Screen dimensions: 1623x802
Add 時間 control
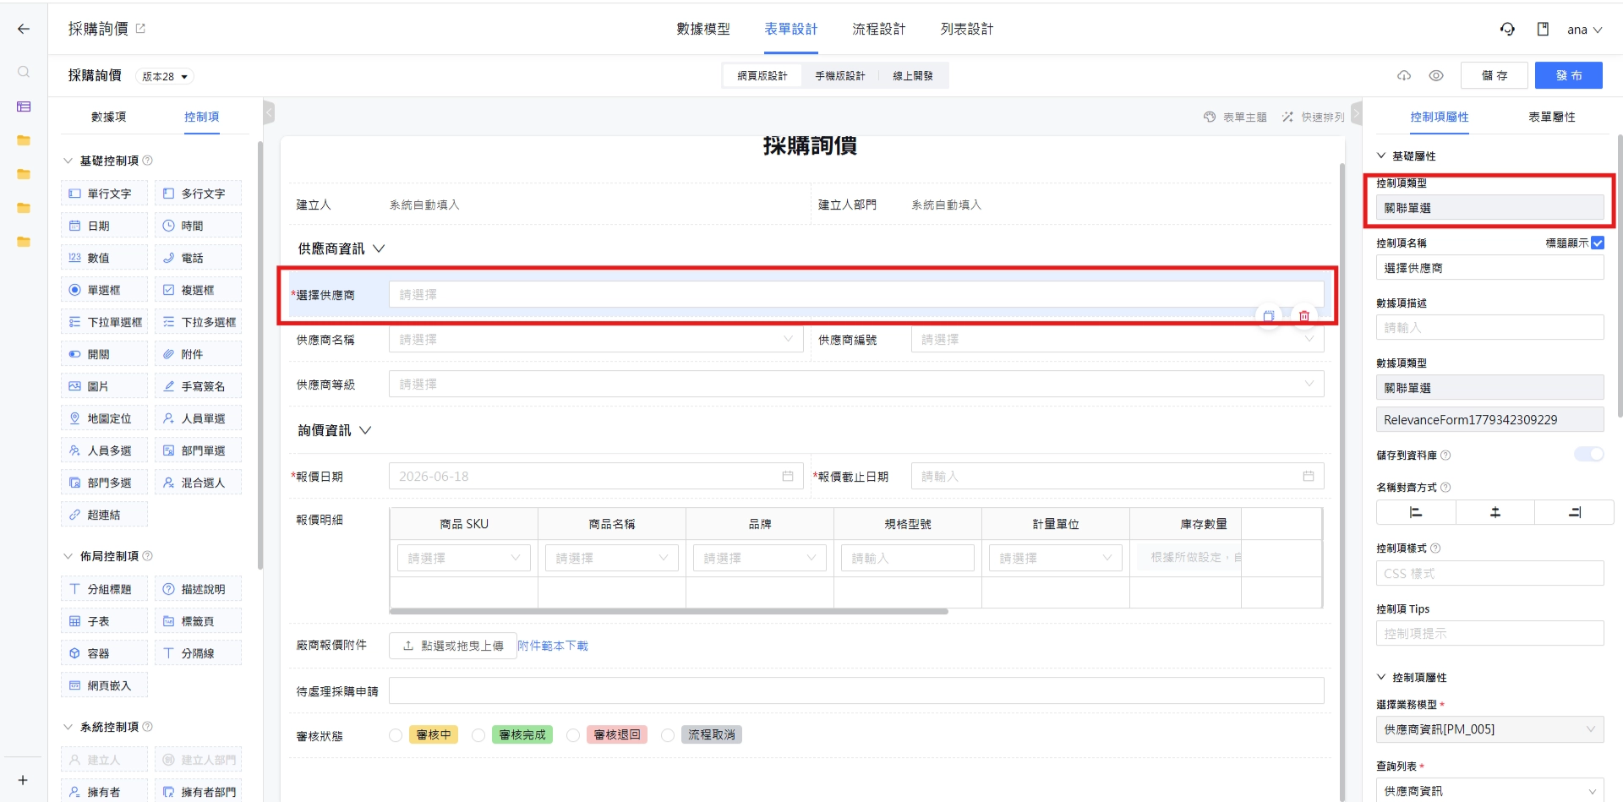[x=198, y=226]
